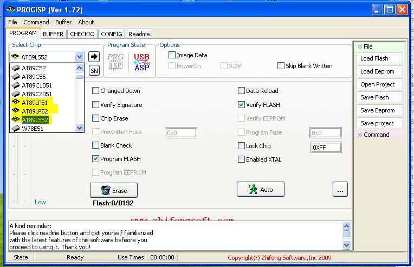The width and height of the screenshot is (414, 267).
Task: Click the Erase trash bin button
Action: click(x=114, y=190)
